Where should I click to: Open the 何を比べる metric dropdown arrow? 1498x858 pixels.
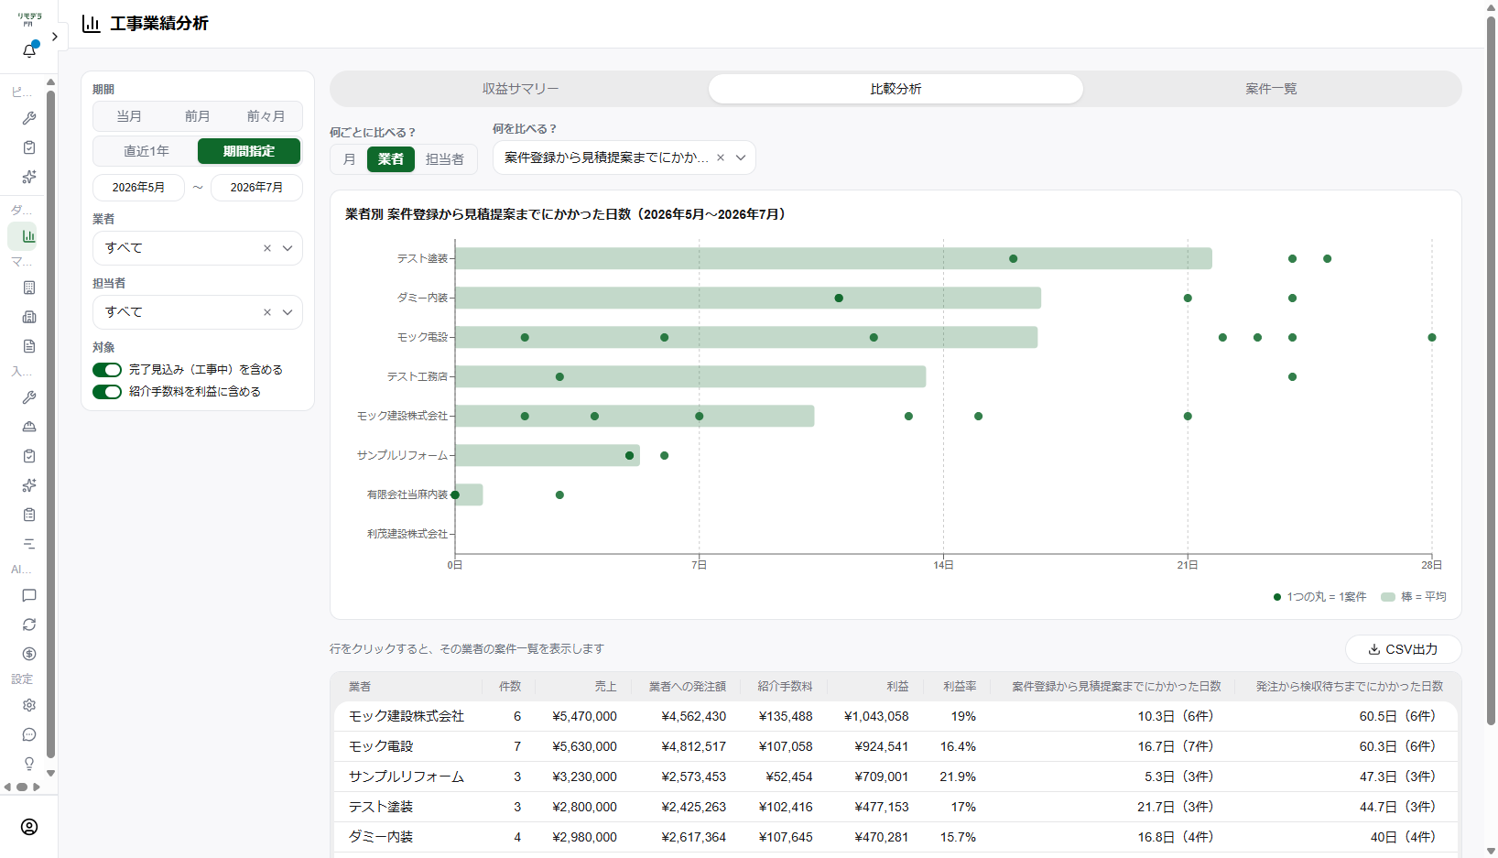click(x=741, y=157)
